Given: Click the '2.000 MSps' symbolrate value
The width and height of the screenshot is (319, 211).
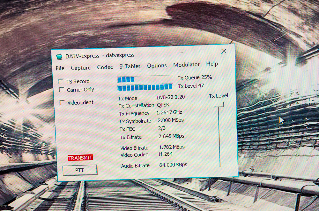Looking at the screenshot, I should point(171,120).
